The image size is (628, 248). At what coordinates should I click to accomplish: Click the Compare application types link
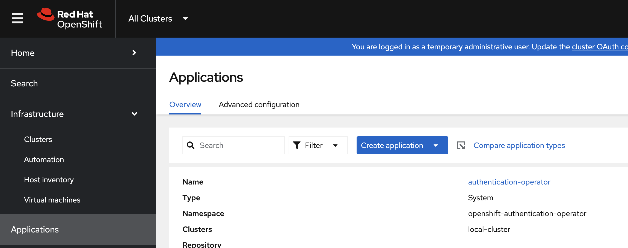pyautogui.click(x=519, y=146)
